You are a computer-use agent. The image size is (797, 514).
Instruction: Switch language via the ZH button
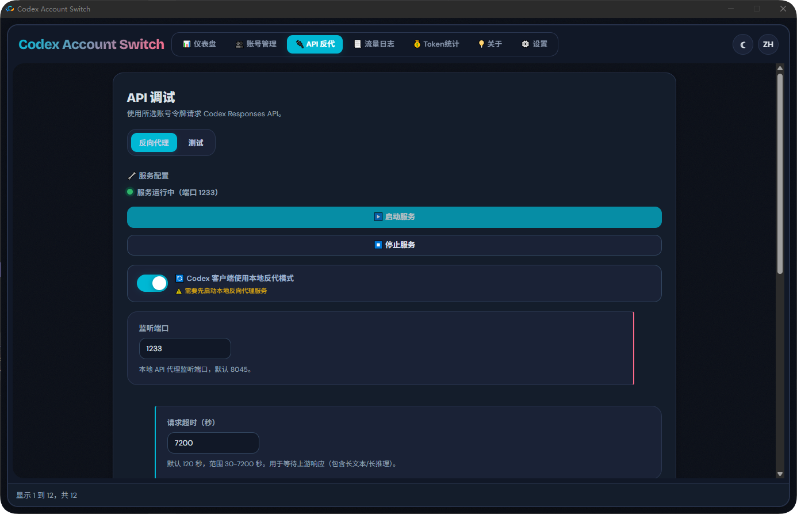coord(768,44)
